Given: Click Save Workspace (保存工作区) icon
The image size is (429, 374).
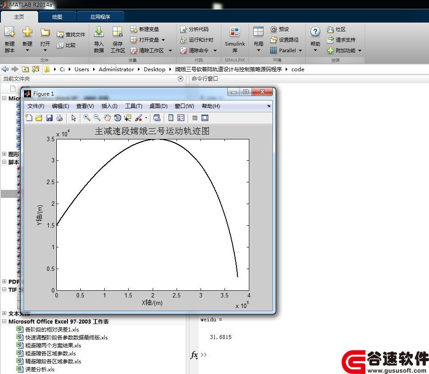Looking at the screenshot, I should 118,32.
